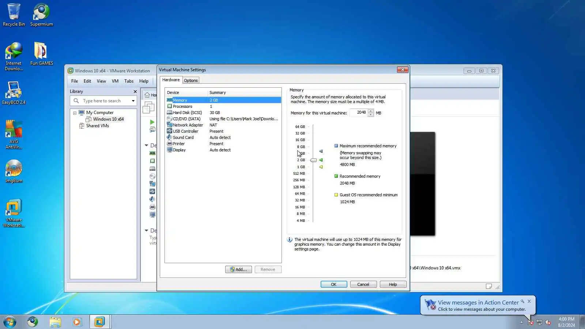Click the Summary column header

pos(244,92)
